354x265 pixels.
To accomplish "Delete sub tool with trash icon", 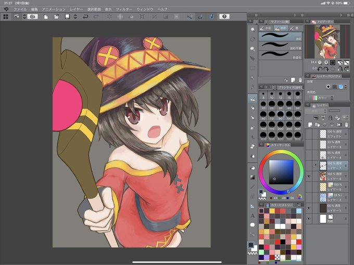I will click(x=300, y=80).
